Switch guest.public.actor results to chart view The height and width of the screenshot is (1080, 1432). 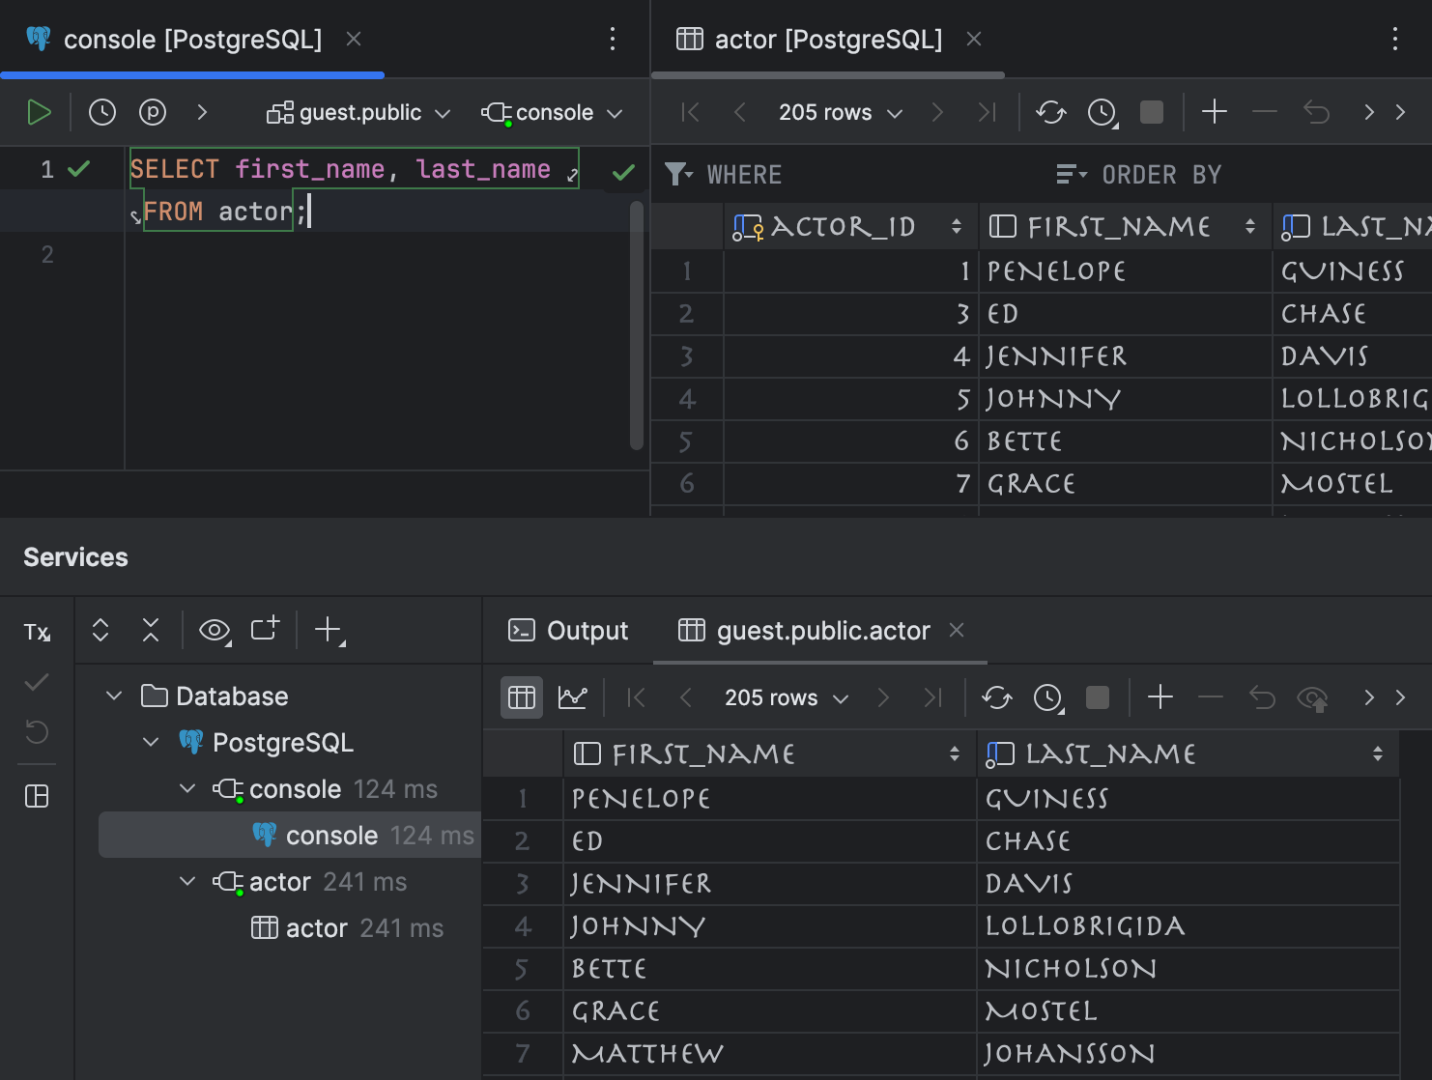tap(572, 696)
